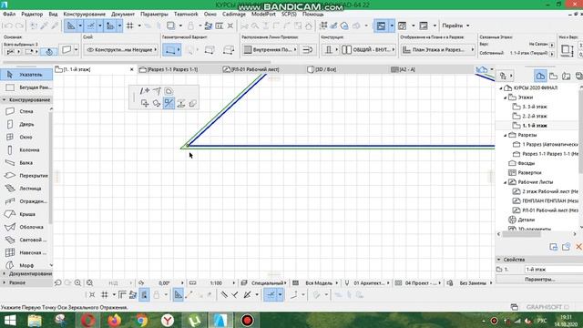The width and height of the screenshot is (583, 328).
Task: Open the Конструирование menu
Action: point(84,15)
